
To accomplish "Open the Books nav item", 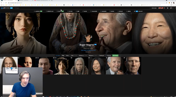I will (x=112, y=11).
